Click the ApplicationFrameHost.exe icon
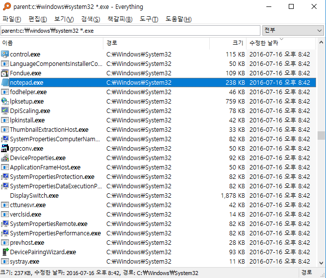 5,167
